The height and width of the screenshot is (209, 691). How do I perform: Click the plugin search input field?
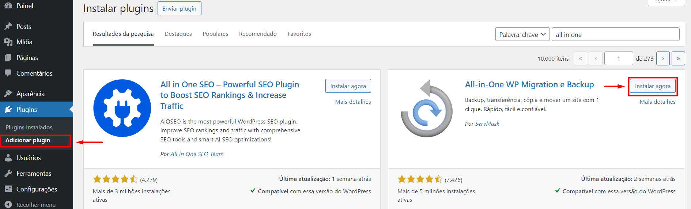(x=615, y=35)
